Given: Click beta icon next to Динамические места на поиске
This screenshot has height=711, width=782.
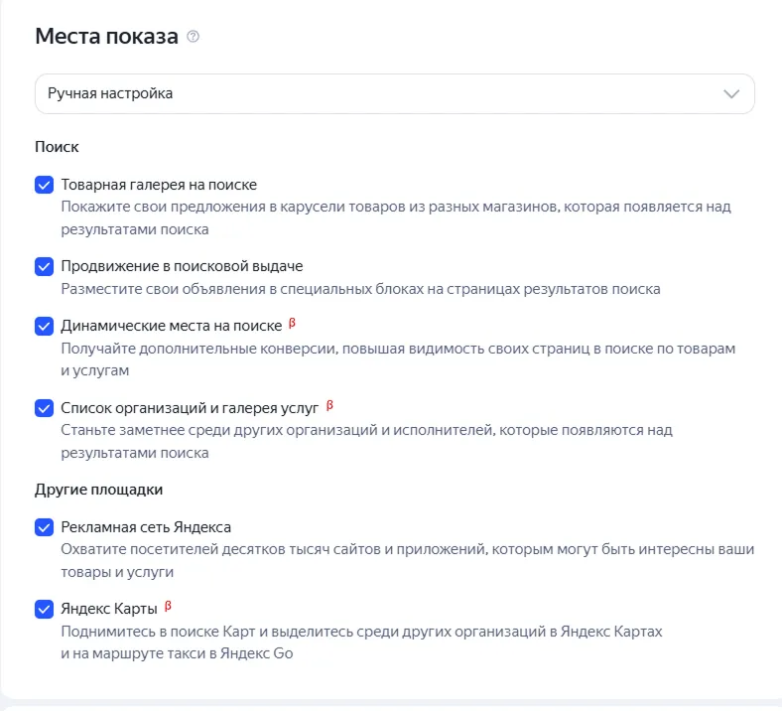Looking at the screenshot, I should click(x=292, y=324).
